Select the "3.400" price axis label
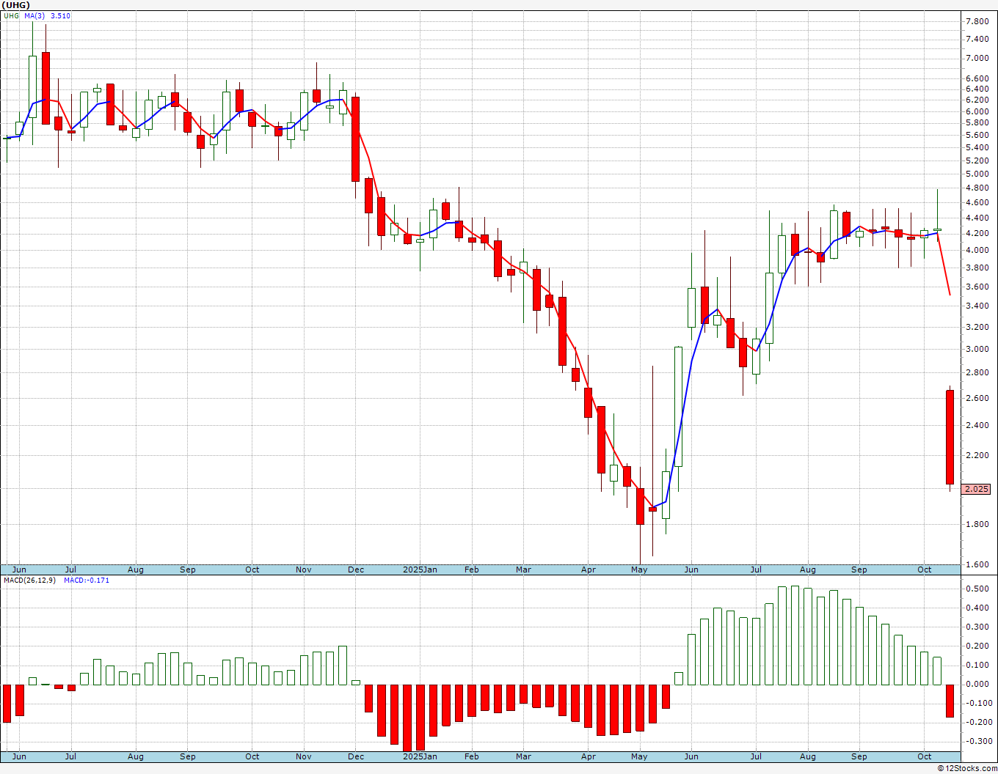The height and width of the screenshot is (774, 998). [x=977, y=306]
